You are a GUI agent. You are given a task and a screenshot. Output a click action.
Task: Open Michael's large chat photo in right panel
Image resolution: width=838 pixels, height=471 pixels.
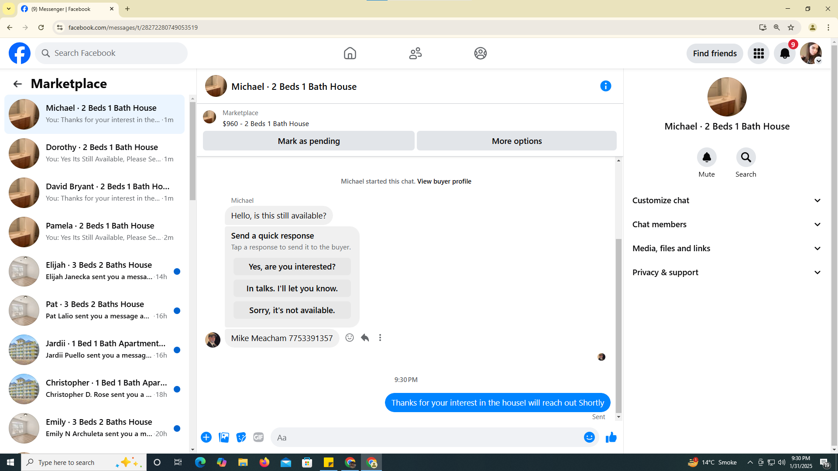click(727, 97)
